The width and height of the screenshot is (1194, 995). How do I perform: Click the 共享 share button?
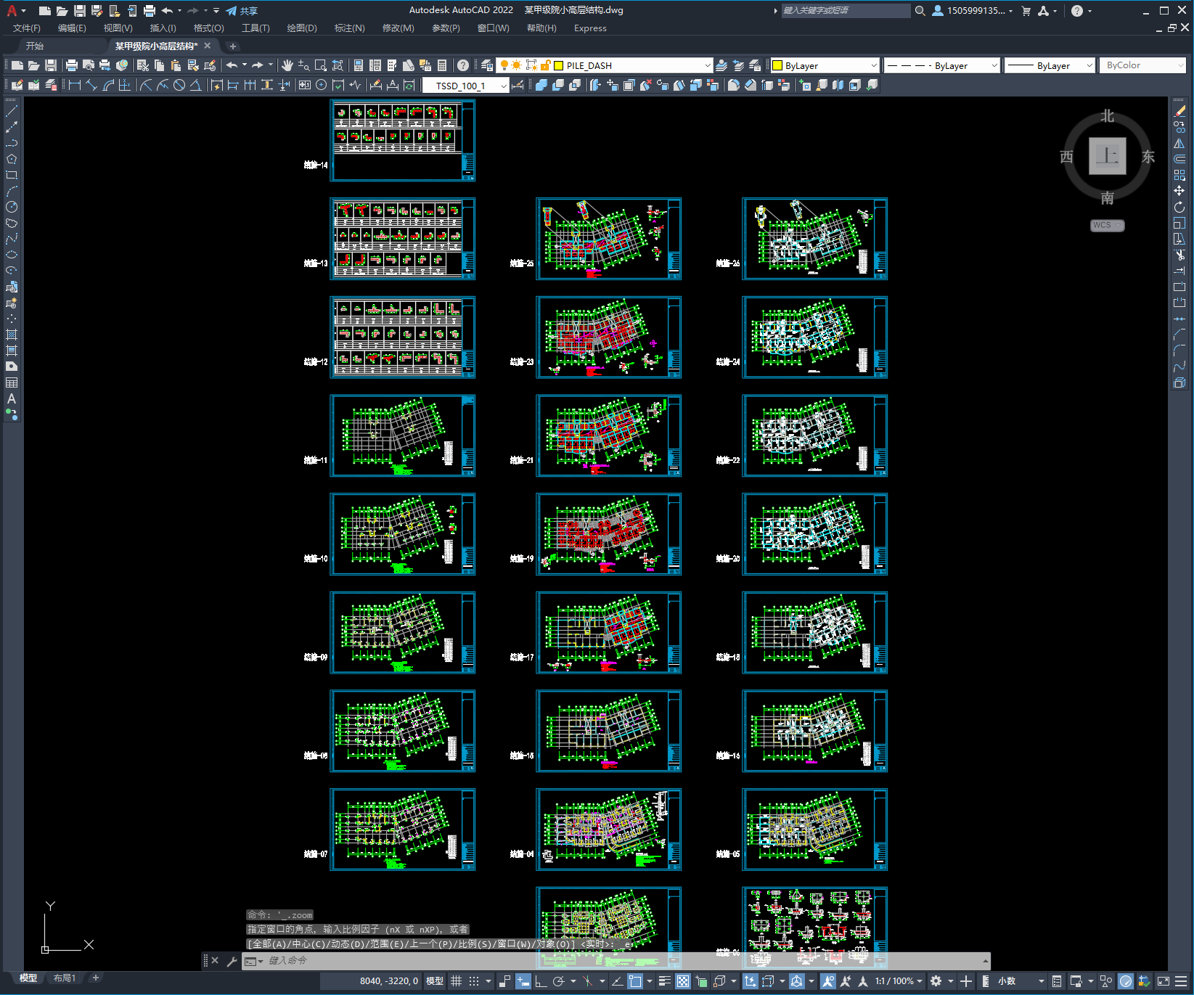pos(242,11)
